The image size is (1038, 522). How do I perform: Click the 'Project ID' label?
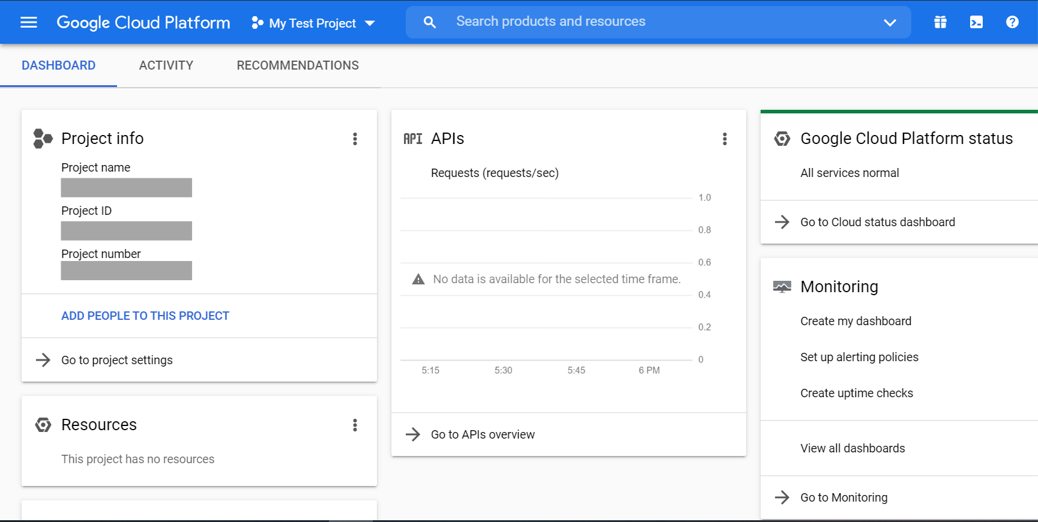86,211
